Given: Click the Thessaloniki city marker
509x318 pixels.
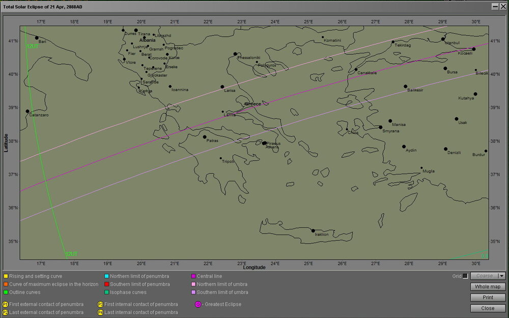Looking at the screenshot, I should coord(235,54).
